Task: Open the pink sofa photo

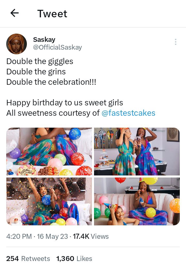Action: (x=137, y=201)
